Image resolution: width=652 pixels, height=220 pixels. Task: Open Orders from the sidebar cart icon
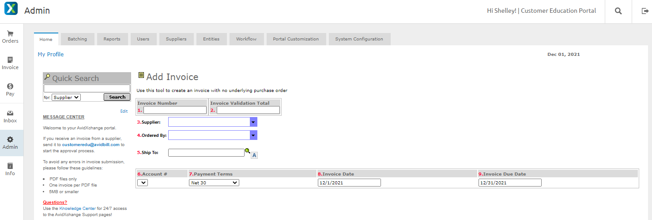click(10, 37)
